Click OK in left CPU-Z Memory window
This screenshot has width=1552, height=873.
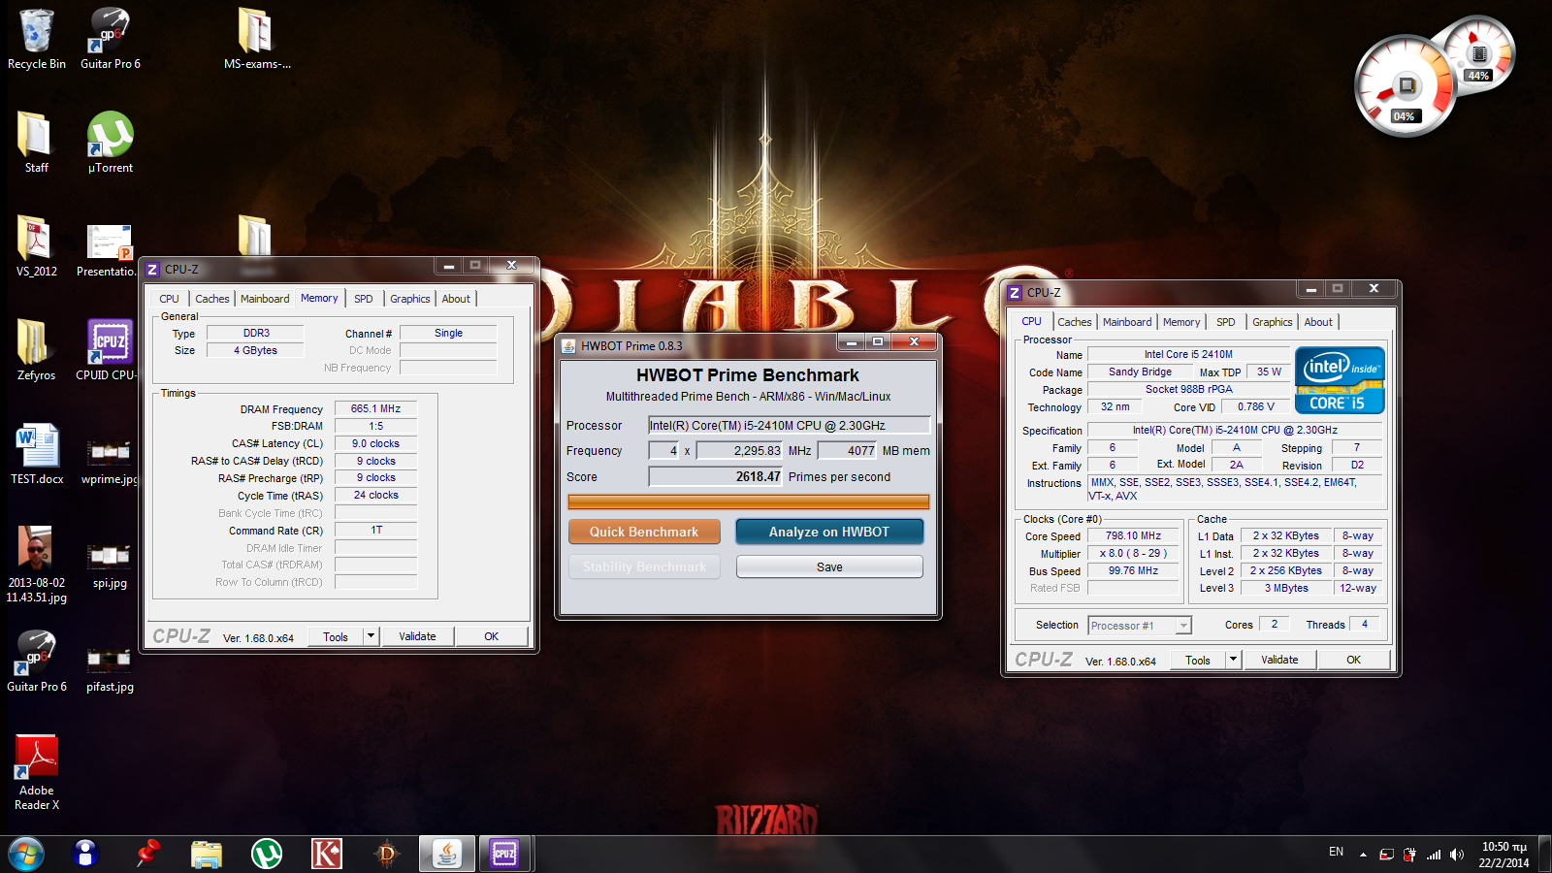492,636
